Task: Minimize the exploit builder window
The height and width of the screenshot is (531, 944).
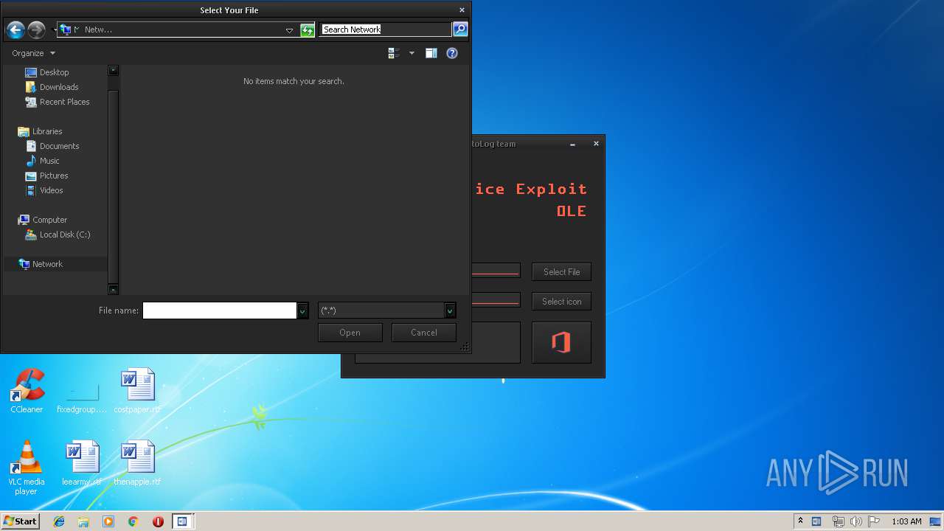Action: point(572,145)
